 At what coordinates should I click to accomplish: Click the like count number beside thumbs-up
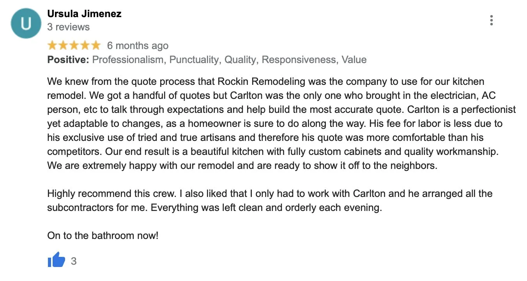pyautogui.click(x=74, y=261)
